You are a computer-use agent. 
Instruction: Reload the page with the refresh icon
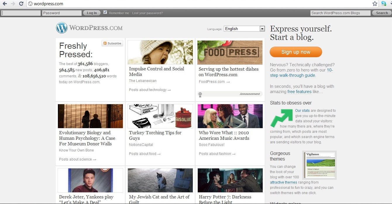21,4
